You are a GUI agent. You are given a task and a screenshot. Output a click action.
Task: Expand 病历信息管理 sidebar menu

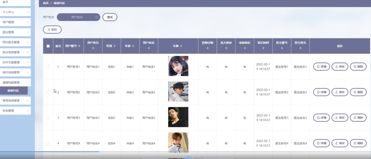coord(15,72)
